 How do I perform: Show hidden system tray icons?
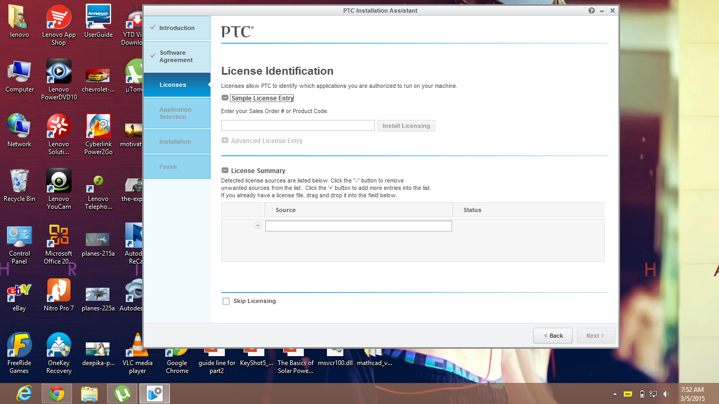point(615,393)
